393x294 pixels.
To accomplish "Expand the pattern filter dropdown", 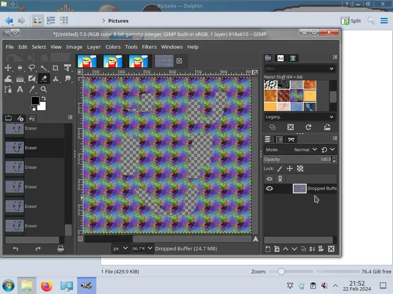I will tap(332, 69).
